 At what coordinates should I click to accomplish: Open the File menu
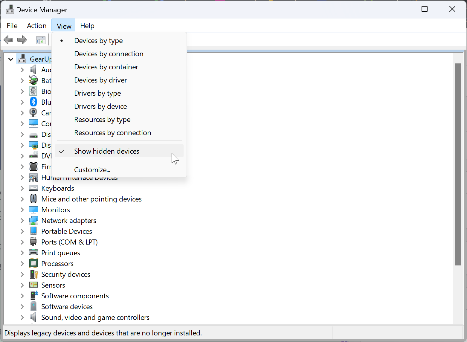(x=12, y=26)
